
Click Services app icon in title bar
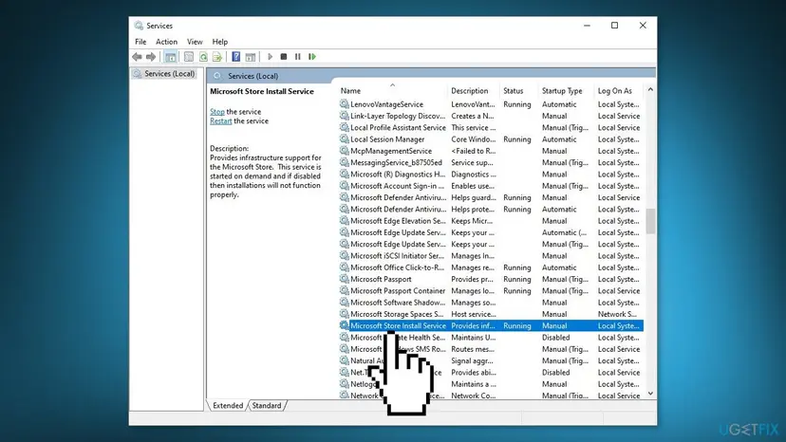[x=139, y=26]
